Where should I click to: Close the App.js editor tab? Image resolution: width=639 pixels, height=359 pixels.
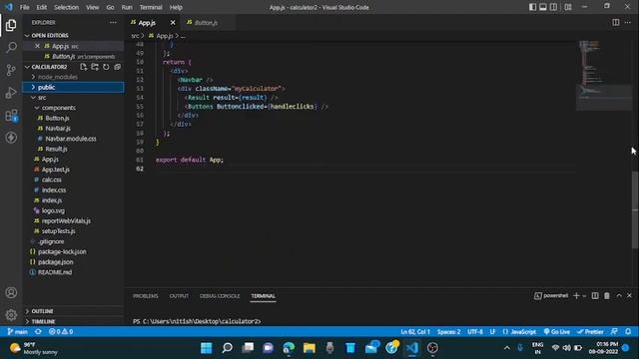coord(173,23)
